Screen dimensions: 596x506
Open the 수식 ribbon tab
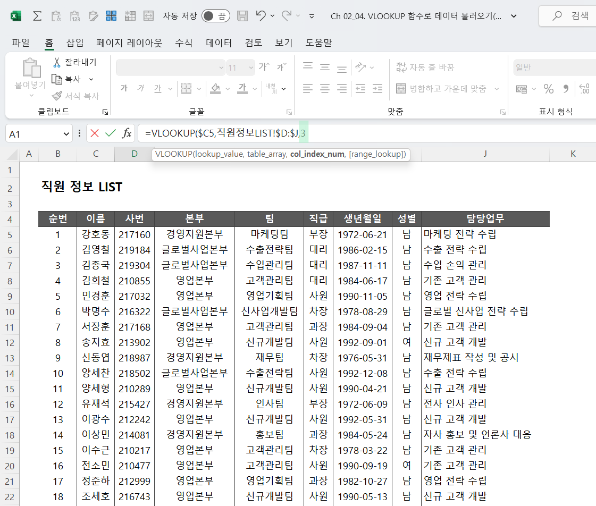183,43
